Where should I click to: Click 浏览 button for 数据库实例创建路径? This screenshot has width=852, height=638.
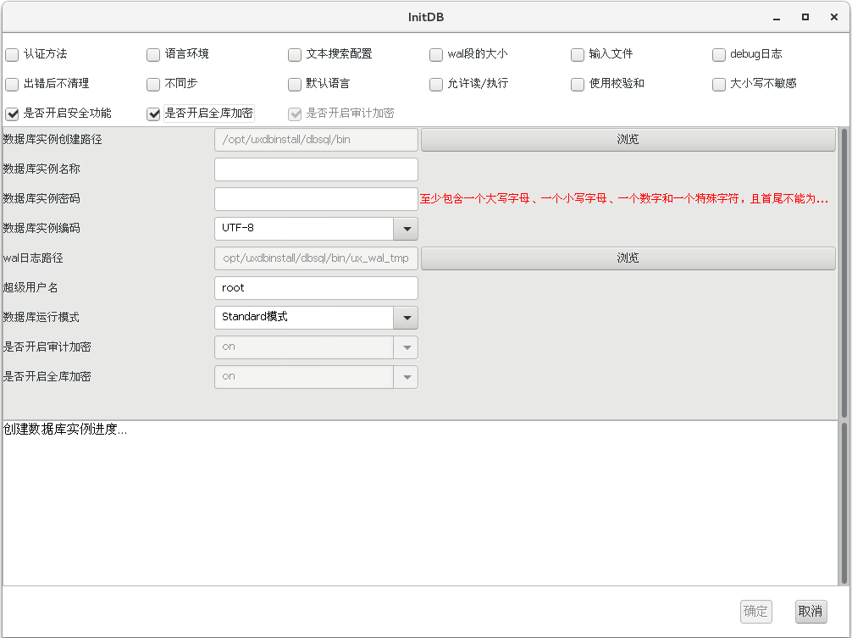pyautogui.click(x=628, y=140)
